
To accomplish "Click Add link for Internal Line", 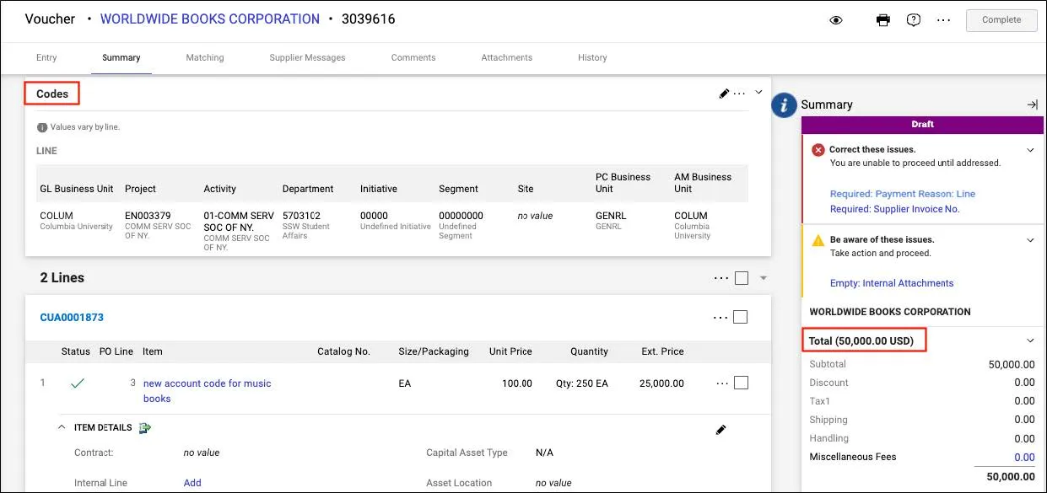I will pyautogui.click(x=192, y=483).
